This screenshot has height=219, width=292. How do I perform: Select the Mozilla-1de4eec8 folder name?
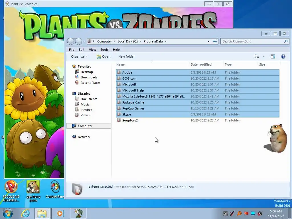tap(154, 96)
